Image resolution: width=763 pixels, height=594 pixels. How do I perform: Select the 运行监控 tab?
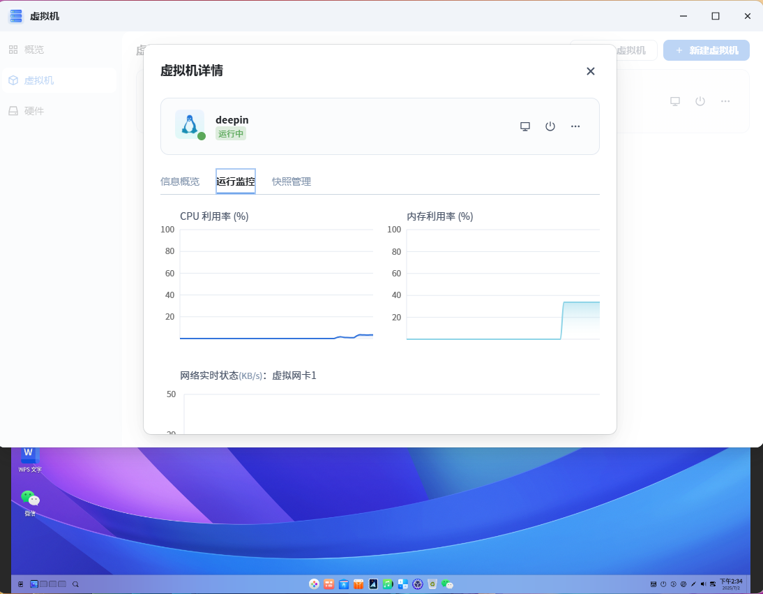[236, 181]
